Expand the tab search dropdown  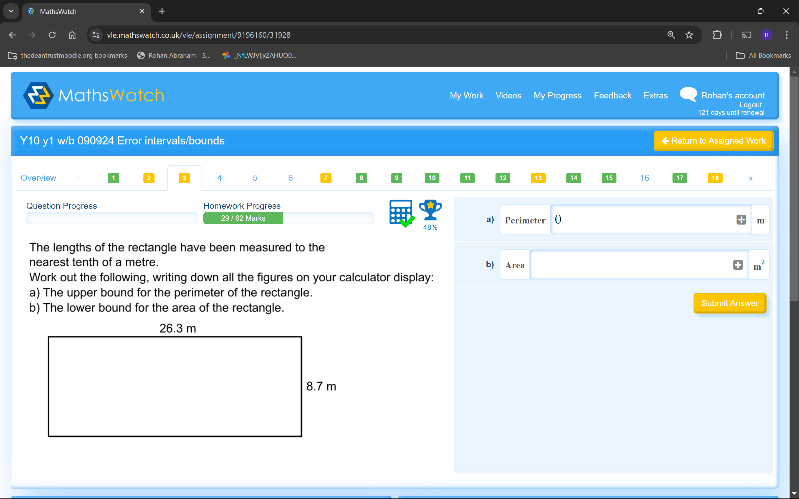point(11,11)
